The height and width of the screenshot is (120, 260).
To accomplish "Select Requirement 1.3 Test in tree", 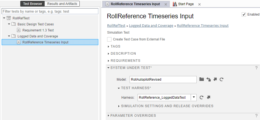I will coord(38,30).
